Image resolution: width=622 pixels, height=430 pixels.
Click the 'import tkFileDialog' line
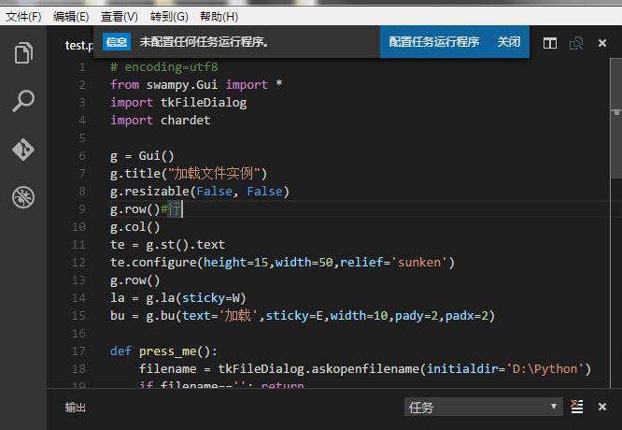pos(178,103)
